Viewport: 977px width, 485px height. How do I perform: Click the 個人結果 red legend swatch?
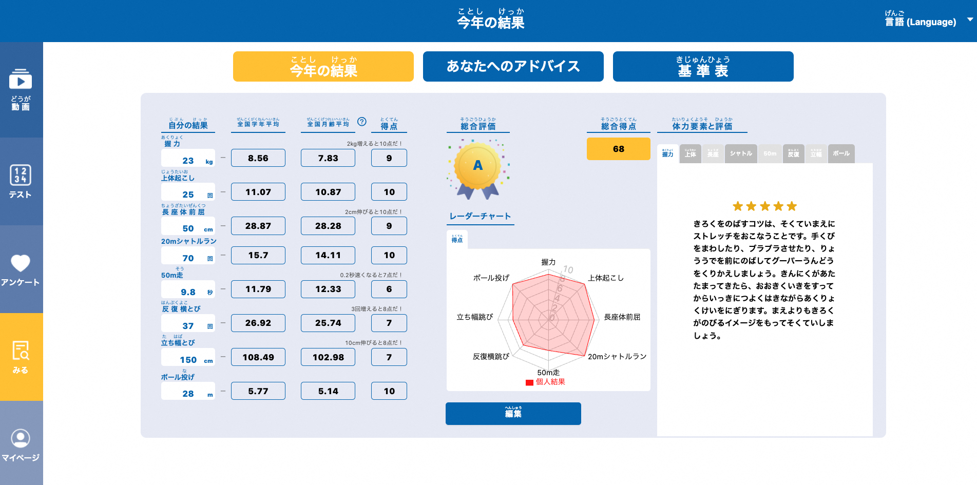click(x=529, y=382)
